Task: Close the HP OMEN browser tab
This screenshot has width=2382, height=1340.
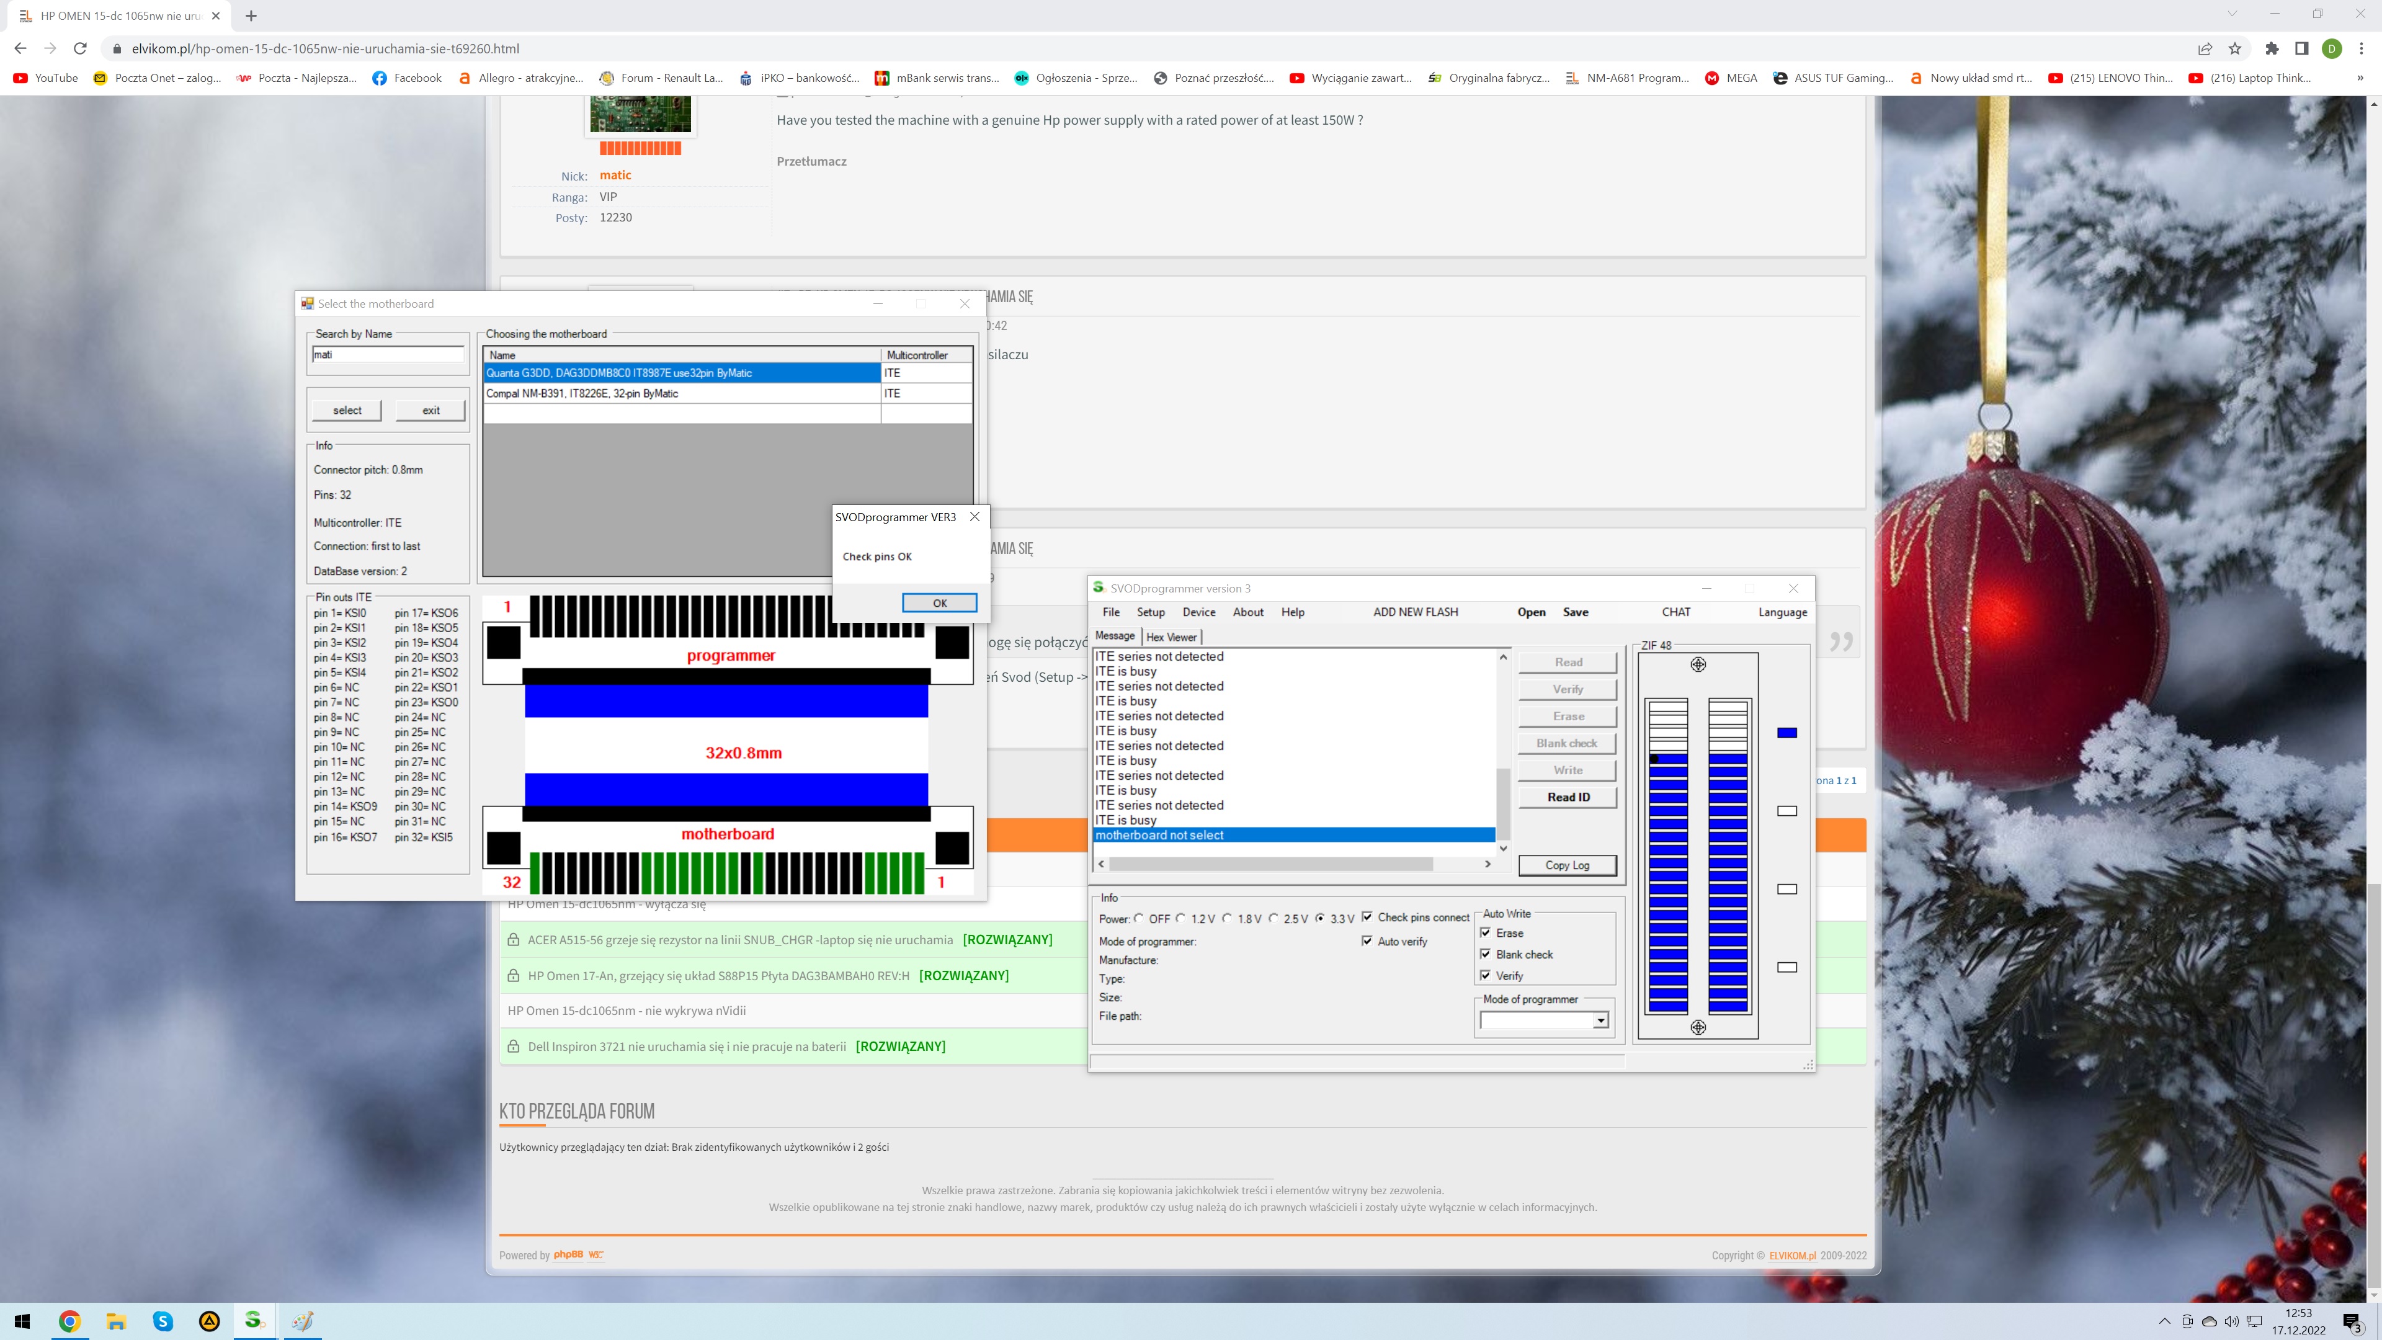Action: (x=215, y=16)
